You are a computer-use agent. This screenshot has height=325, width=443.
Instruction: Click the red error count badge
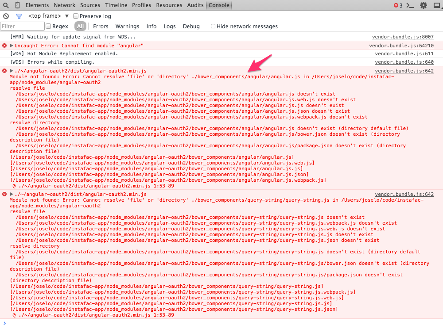coord(397,5)
